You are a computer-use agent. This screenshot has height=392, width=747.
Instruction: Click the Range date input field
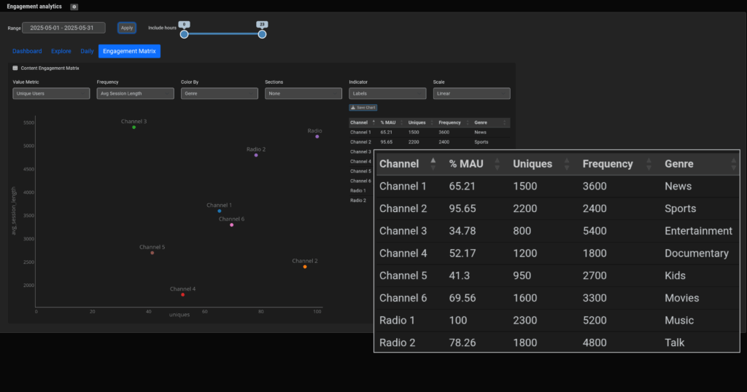[63, 28]
